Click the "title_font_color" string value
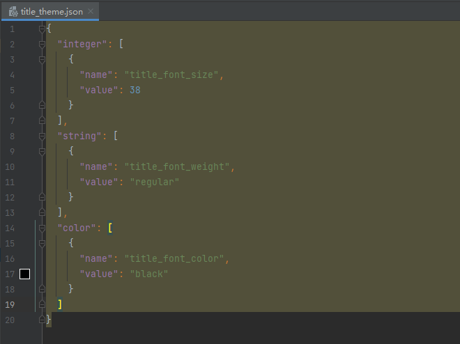This screenshot has height=344, width=460. 174,259
